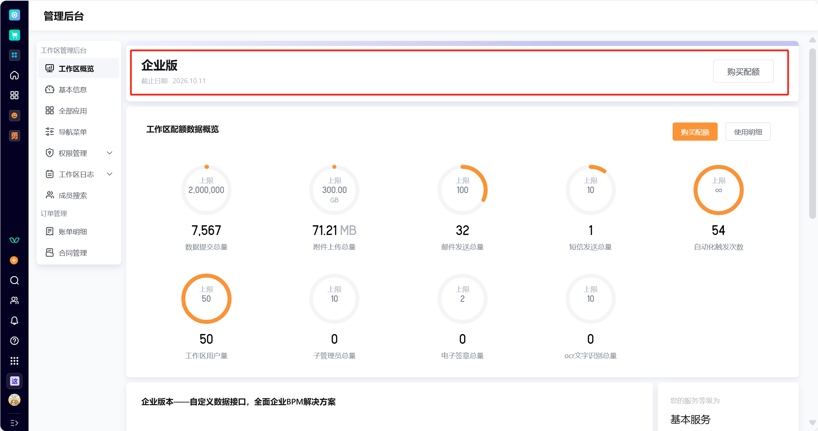Select 工作区概览 menu item

(x=79, y=68)
